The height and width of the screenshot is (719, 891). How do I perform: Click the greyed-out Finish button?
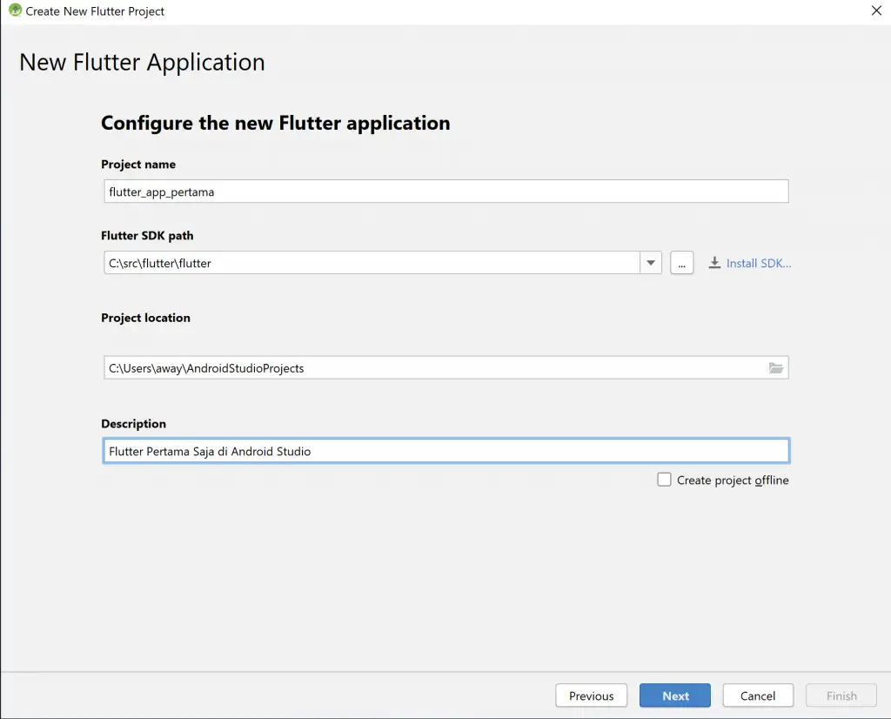[841, 695]
